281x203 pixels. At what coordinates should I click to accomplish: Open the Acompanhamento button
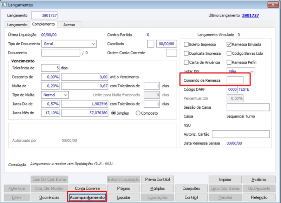point(87,197)
